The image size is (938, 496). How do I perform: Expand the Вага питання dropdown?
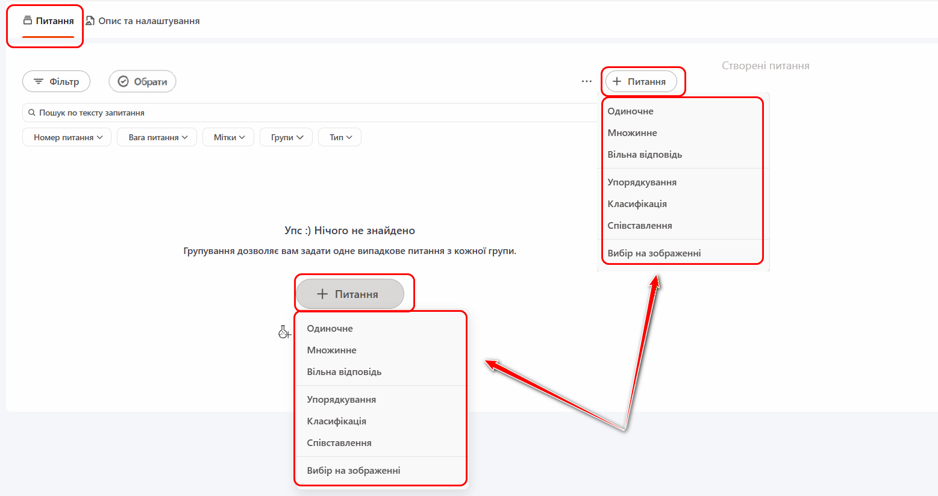[157, 137]
